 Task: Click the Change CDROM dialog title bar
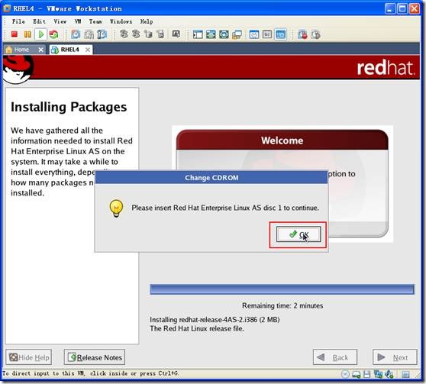211,178
